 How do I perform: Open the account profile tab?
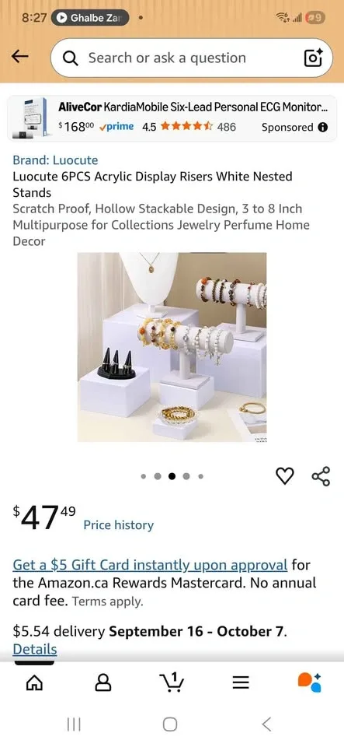(103, 683)
